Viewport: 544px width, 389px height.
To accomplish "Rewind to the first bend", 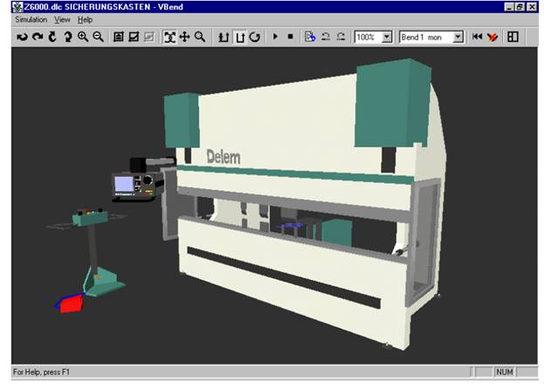I will click(478, 37).
